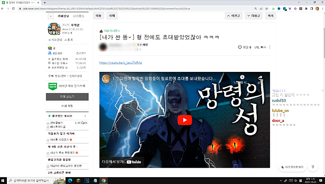Toggle the cafe favorite star icon
The height and width of the screenshot is (184, 325).
click(50, 16)
